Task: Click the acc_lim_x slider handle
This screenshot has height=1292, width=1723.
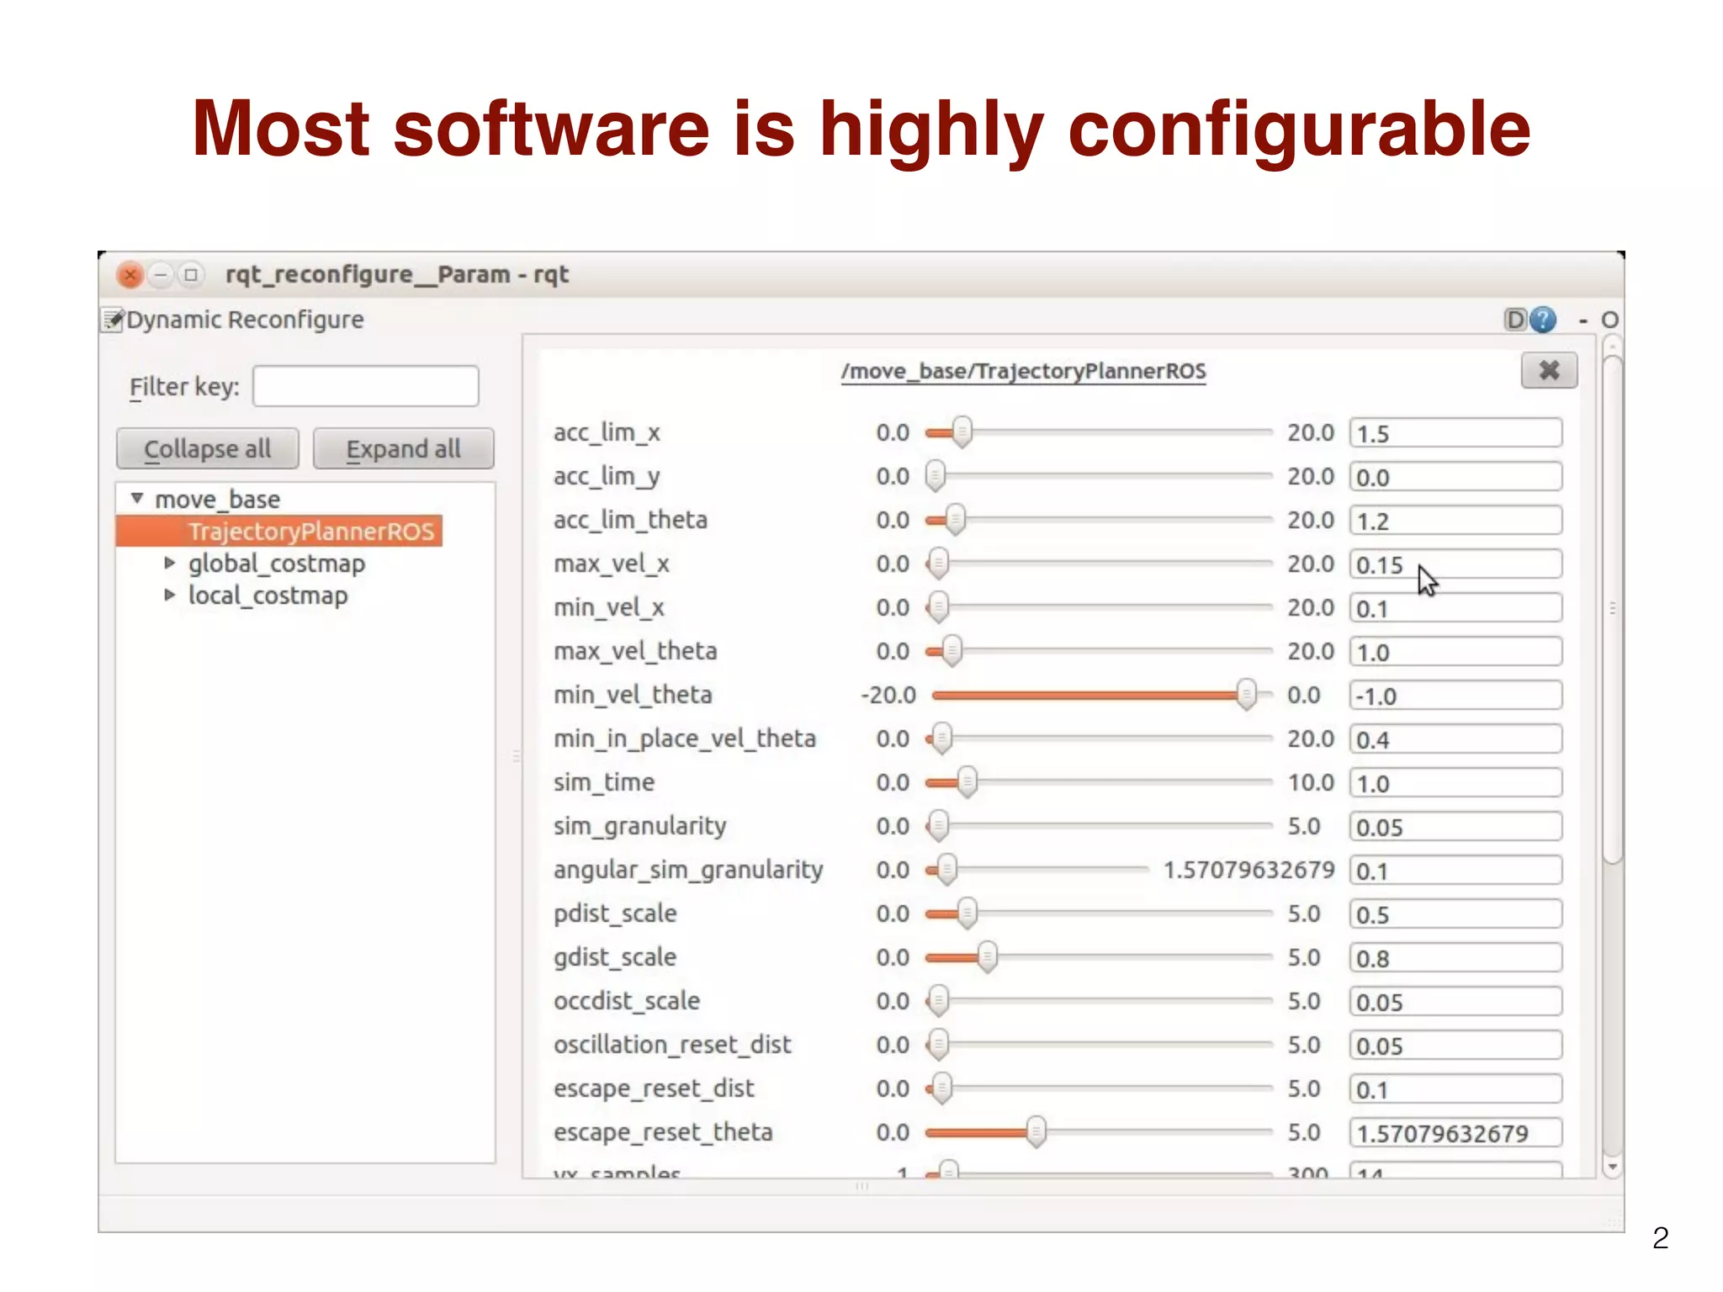Action: tap(962, 432)
